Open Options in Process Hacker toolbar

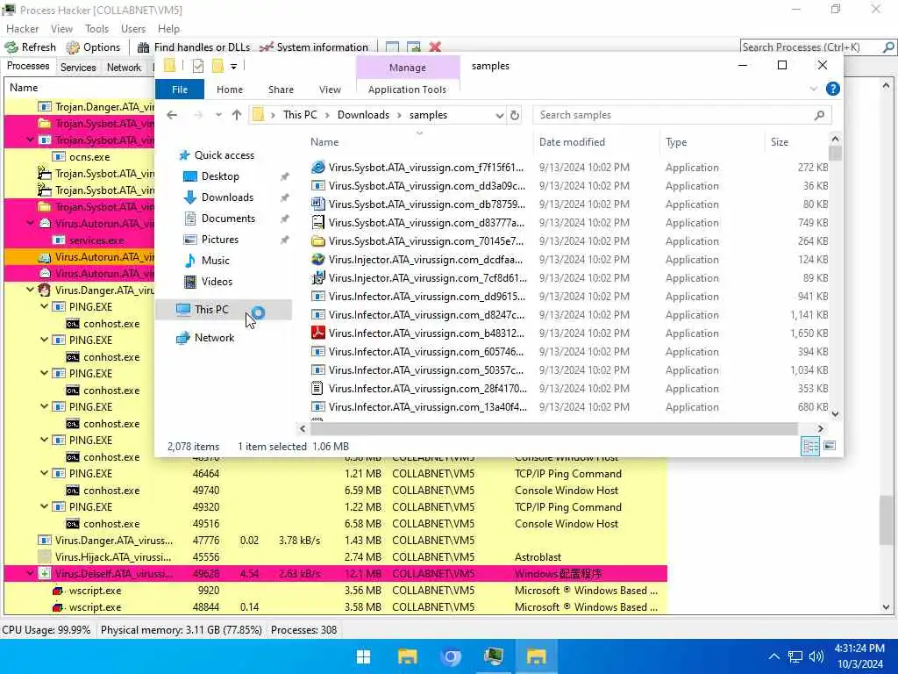point(93,47)
